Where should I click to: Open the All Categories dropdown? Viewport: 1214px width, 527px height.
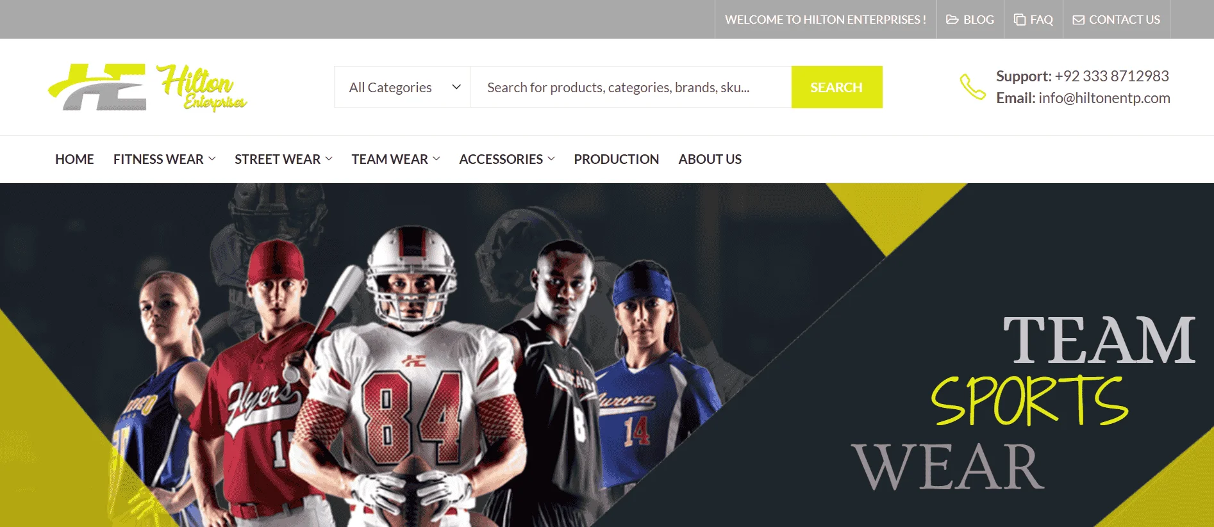tap(403, 87)
